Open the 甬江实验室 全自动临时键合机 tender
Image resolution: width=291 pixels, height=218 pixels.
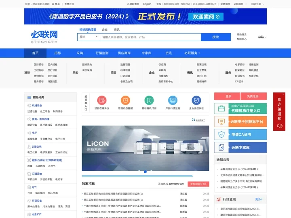pos(113,194)
